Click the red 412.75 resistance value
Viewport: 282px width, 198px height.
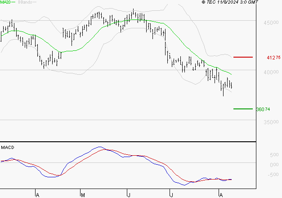tap(273, 58)
